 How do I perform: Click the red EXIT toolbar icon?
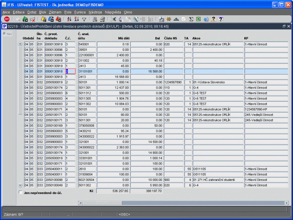click(7, 19)
